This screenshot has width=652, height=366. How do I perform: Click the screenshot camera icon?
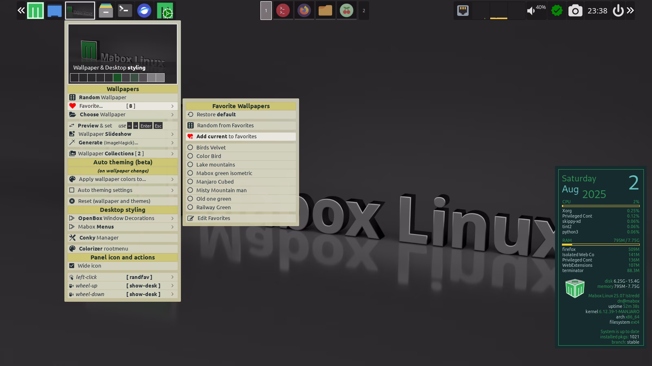[575, 11]
